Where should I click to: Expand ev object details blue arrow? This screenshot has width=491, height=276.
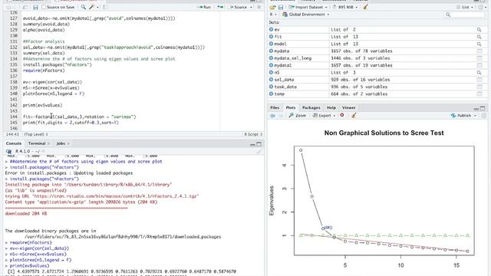(x=271, y=29)
